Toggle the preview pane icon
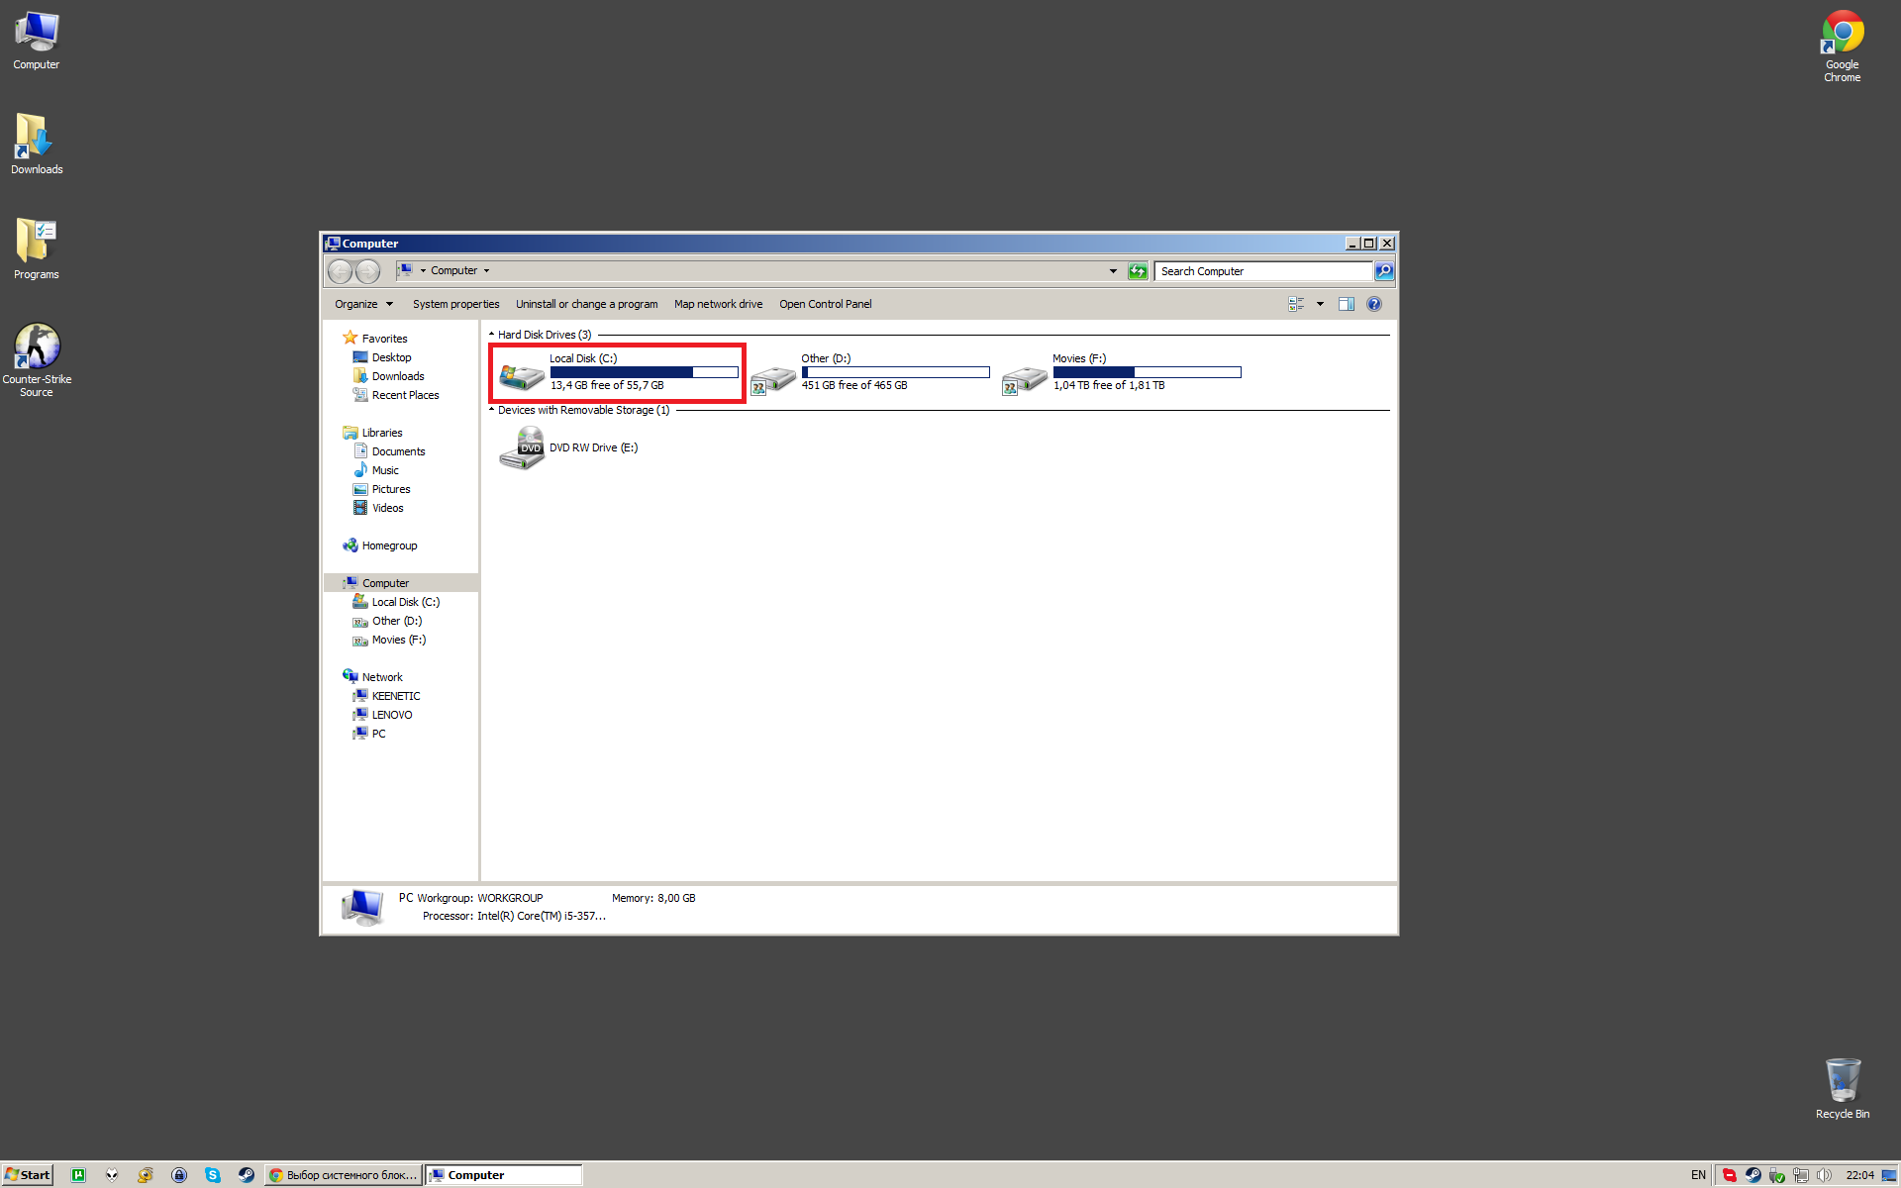Viewport: 1901px width, 1188px height. tap(1346, 304)
